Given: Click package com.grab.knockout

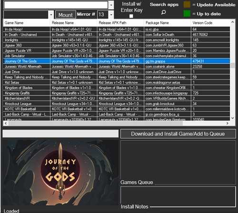Looking at the screenshot, I should point(160,104).
